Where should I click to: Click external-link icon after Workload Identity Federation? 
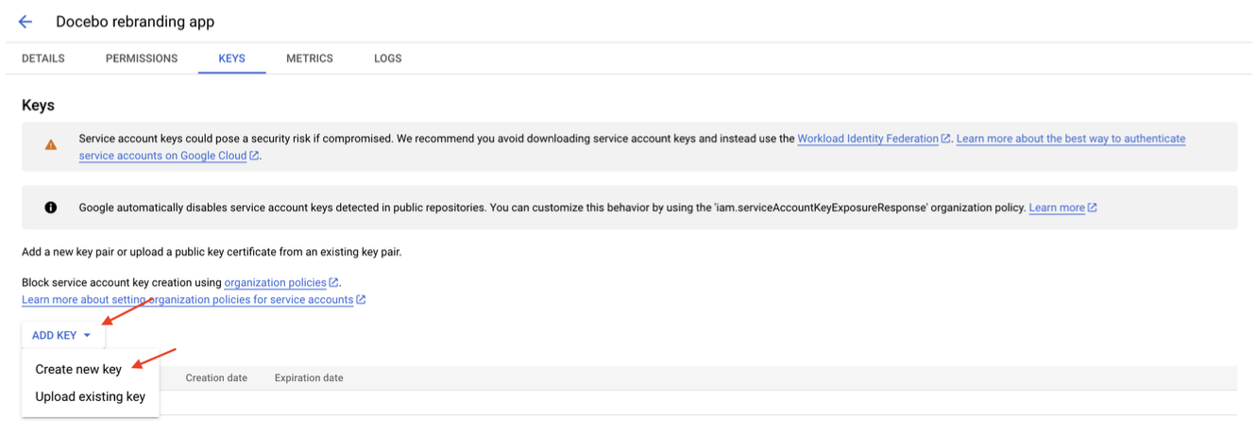[x=945, y=139]
